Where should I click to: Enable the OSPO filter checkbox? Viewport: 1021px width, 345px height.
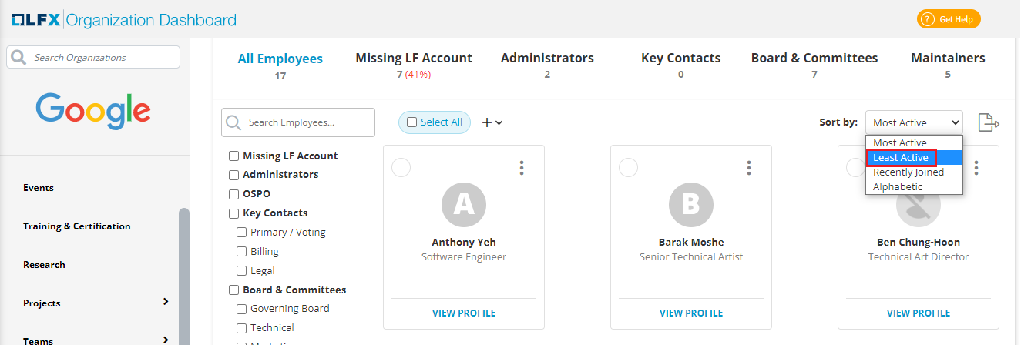(233, 194)
